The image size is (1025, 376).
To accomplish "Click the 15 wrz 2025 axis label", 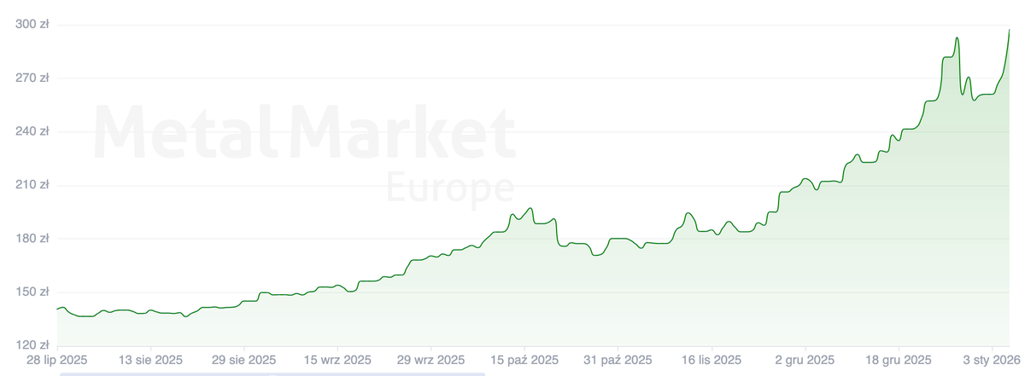I will coord(337,360).
